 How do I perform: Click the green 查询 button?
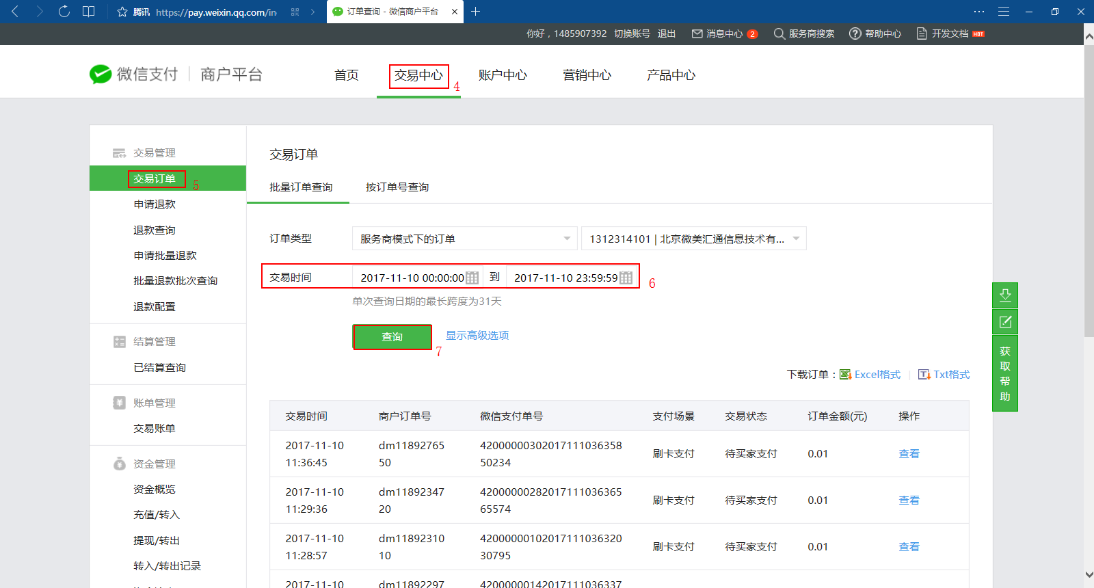click(x=392, y=337)
